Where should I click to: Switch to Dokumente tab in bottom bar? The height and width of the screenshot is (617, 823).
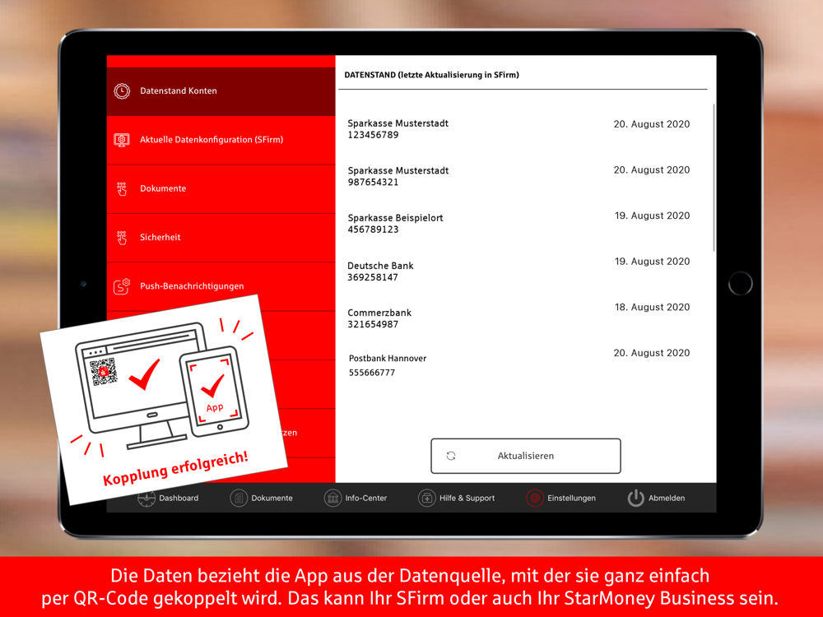(x=262, y=498)
